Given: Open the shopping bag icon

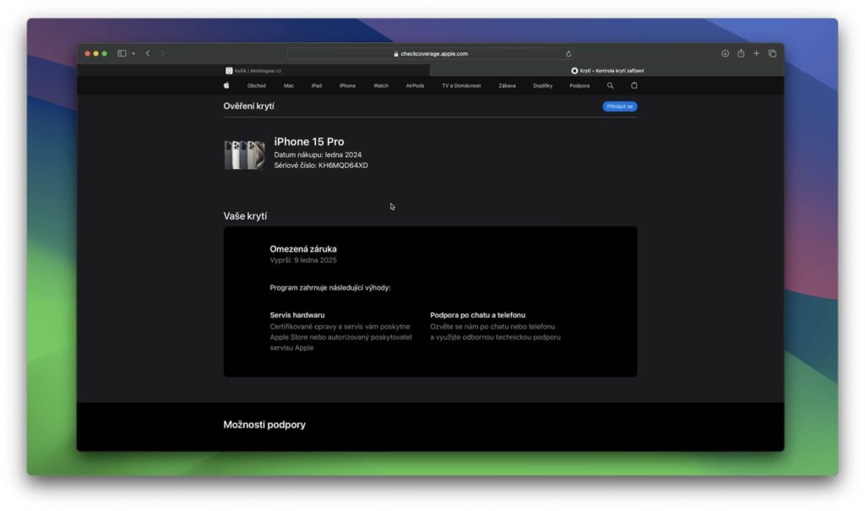Looking at the screenshot, I should [x=634, y=85].
